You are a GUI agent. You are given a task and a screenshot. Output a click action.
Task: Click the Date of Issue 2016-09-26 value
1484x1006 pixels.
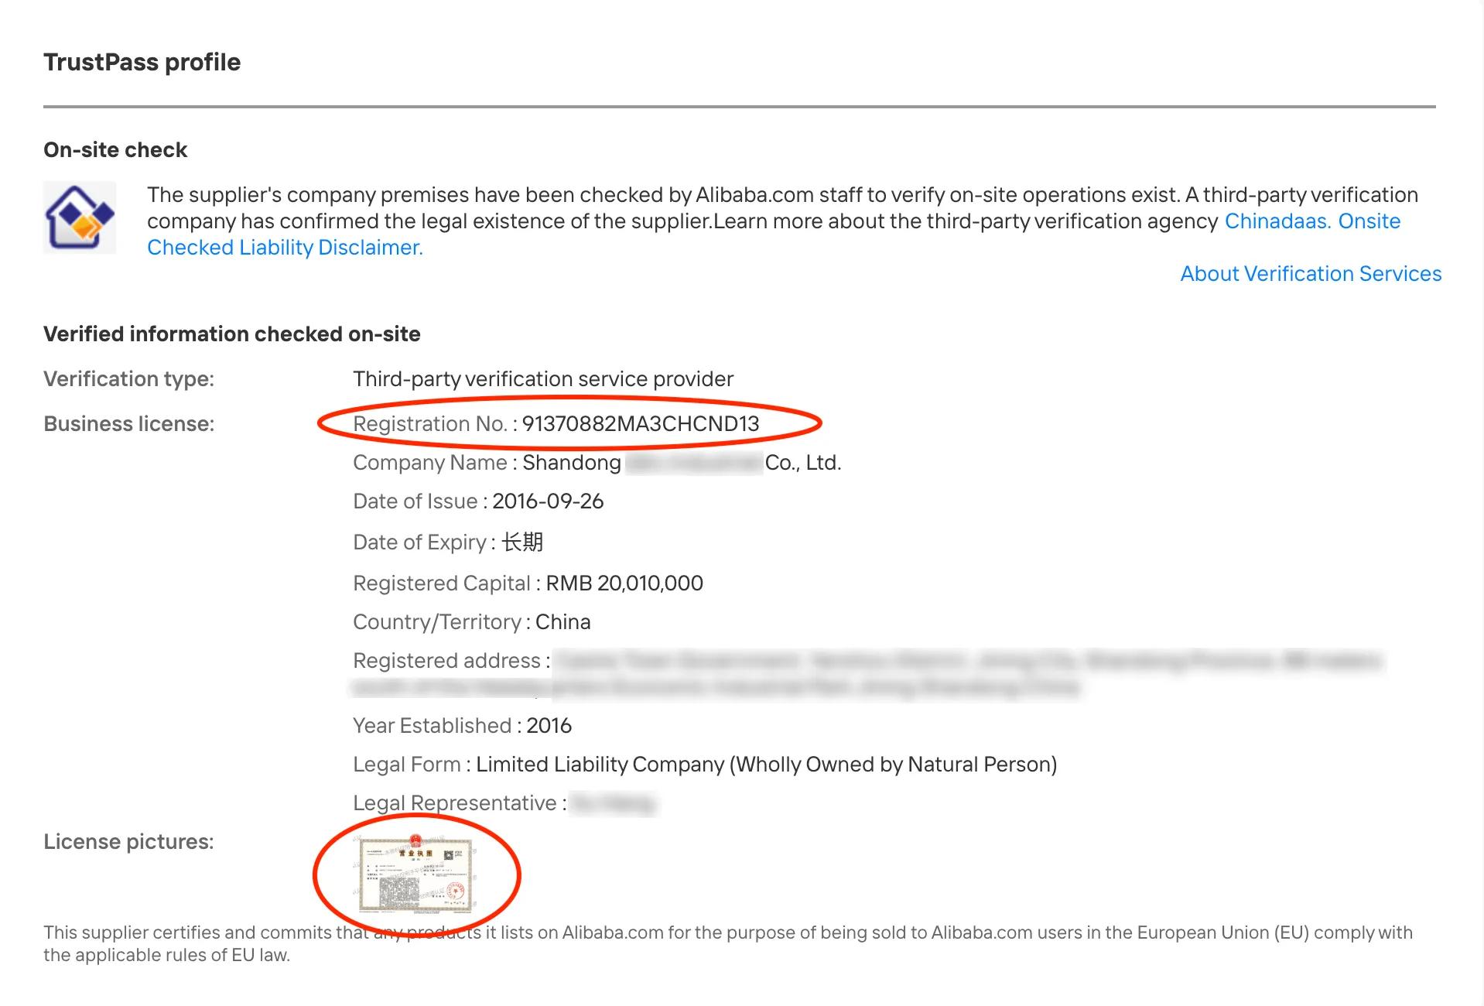548,501
